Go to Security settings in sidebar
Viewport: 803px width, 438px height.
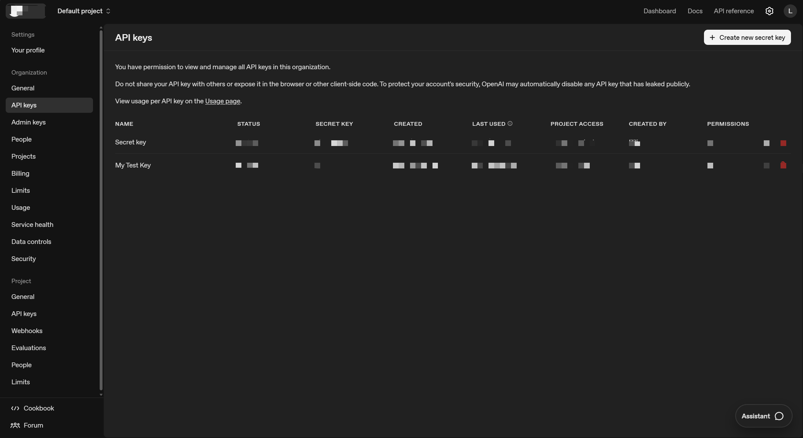pyautogui.click(x=23, y=259)
